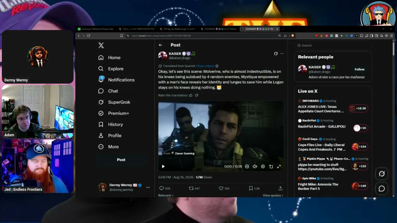Switch to the KAISER Felicida tab
Viewport: 397px width, 223px height.
coord(218,29)
